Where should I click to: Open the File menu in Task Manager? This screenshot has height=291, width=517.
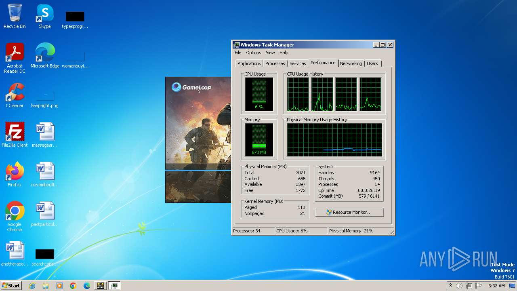[x=238, y=53]
